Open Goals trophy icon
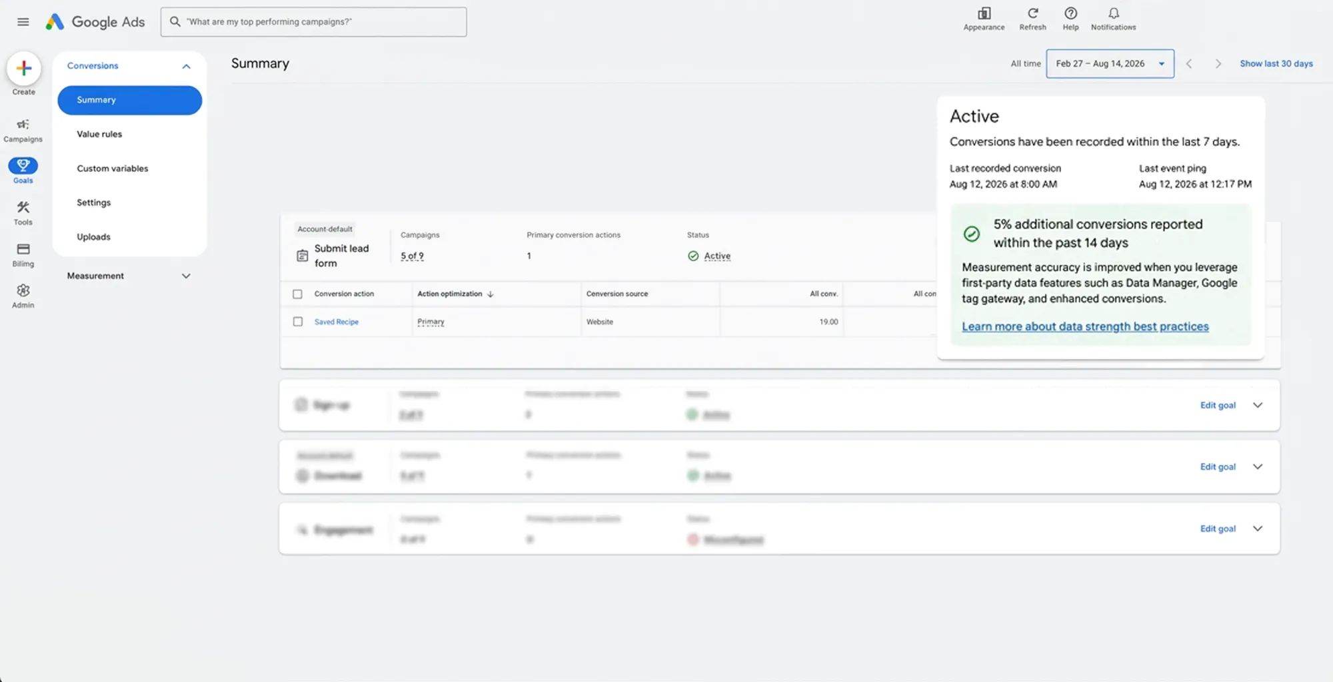Viewport: 1333px width, 682px height. click(x=23, y=165)
